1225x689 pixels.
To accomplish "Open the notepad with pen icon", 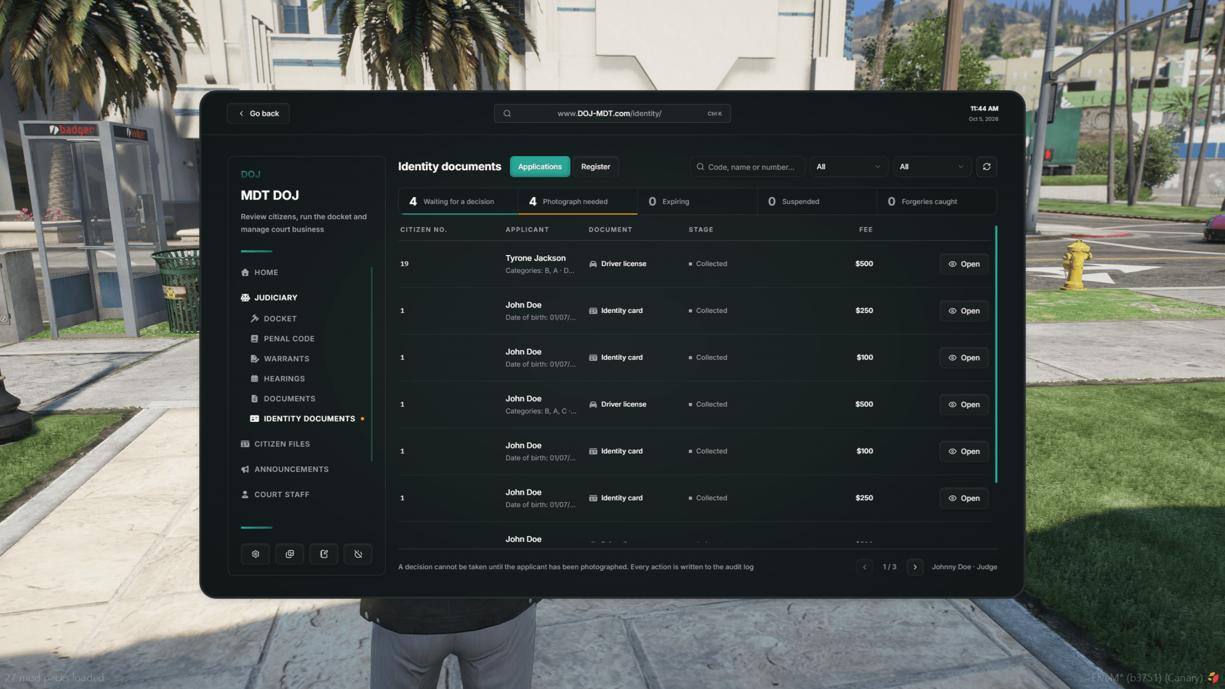I will coord(324,554).
